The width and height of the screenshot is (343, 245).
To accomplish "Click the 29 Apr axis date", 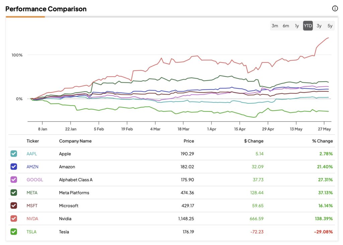I will click(268, 129).
